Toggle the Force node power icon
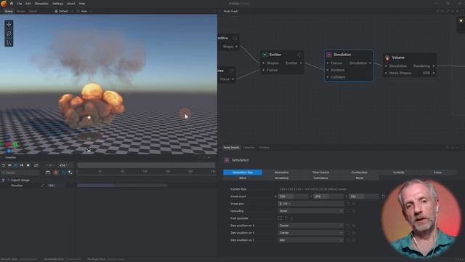The width and height of the screenshot is (465, 262). (x=231, y=71)
